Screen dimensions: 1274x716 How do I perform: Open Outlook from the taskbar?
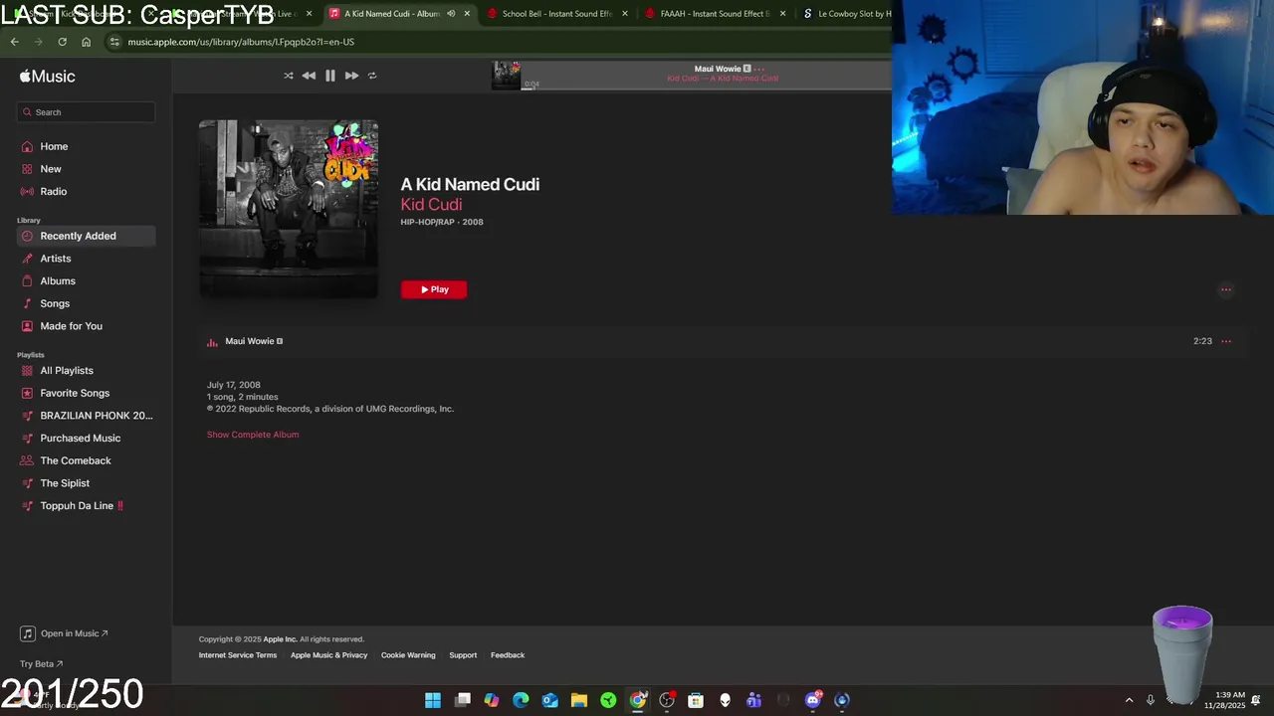click(x=549, y=700)
